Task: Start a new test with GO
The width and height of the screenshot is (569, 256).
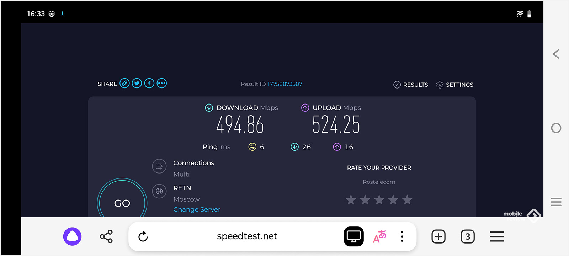Action: (x=122, y=203)
